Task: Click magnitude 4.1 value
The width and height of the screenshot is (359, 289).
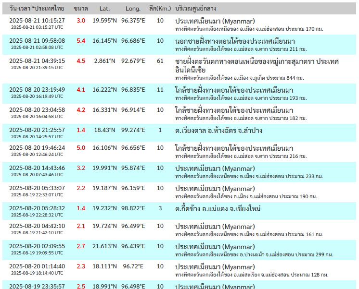Action: pyautogui.click(x=81, y=90)
